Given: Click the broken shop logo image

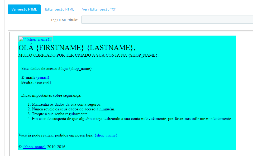Looking at the screenshot, I should 36,39.
